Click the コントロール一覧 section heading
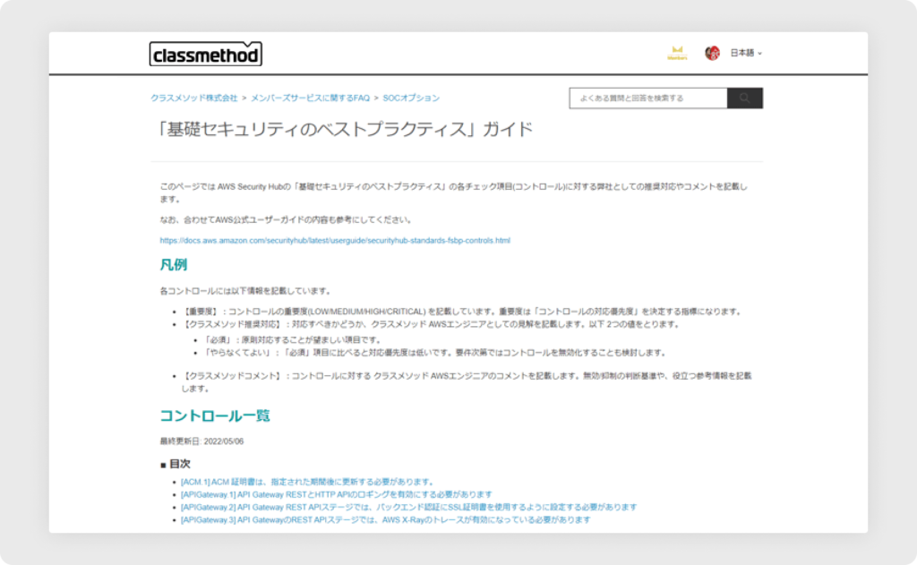This screenshot has width=917, height=565. tap(214, 415)
